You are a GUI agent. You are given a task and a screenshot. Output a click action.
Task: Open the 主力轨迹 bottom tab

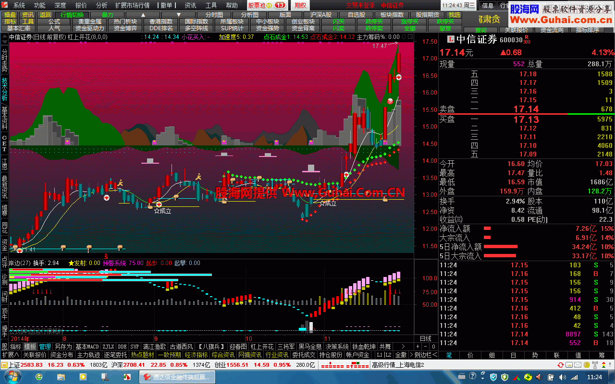click(88, 355)
